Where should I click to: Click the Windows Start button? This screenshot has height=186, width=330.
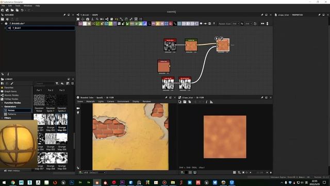(4, 182)
